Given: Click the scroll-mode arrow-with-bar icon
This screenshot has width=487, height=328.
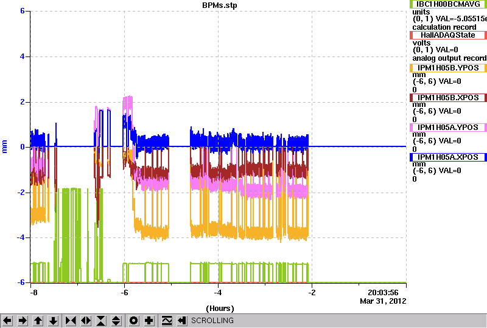Looking at the screenshot, I should pyautogui.click(x=181, y=321).
